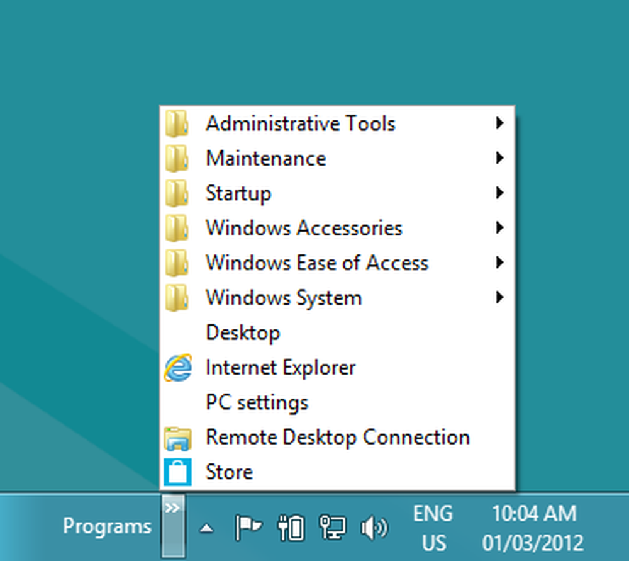This screenshot has width=629, height=561.
Task: Expand the Windows System submenu arrow
Action: [499, 298]
